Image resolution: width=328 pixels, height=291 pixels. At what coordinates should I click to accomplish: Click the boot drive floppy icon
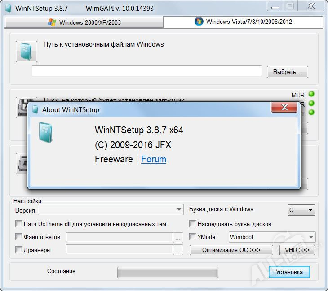pos(22,107)
